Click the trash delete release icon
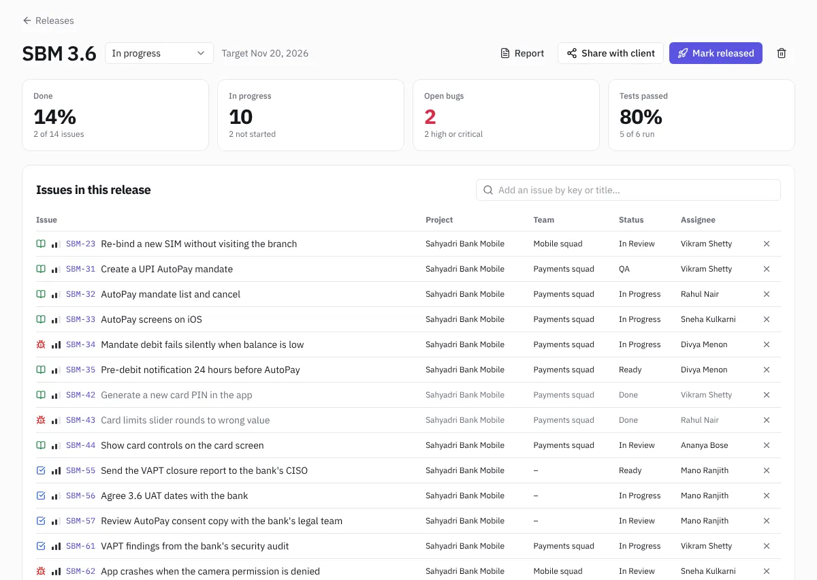 pos(782,53)
